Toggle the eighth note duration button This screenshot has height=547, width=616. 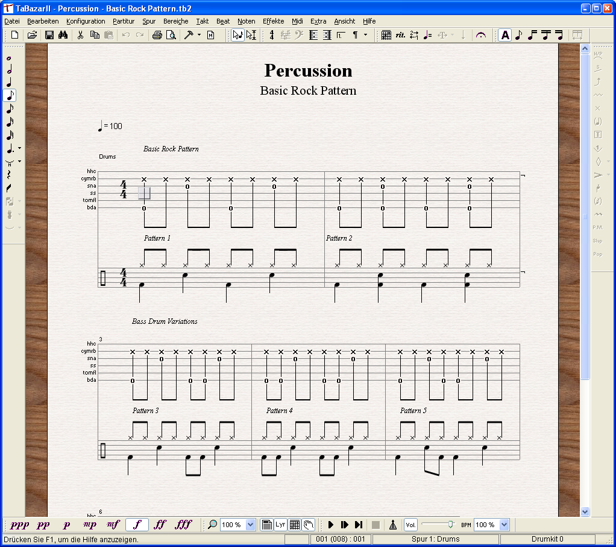click(x=10, y=95)
